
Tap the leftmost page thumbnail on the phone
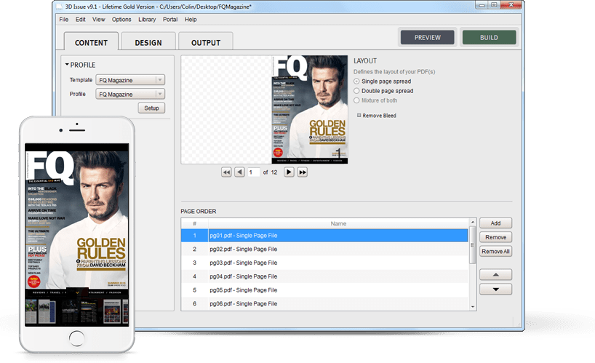(31, 312)
